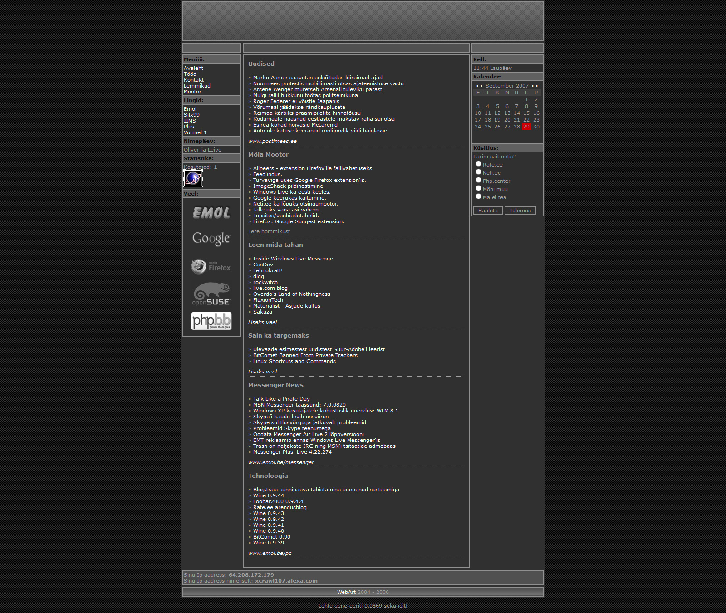
Task: Open the Google logo link
Action: tap(211, 238)
